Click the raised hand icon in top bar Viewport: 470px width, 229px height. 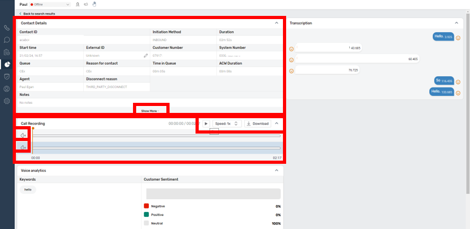pos(94,4)
